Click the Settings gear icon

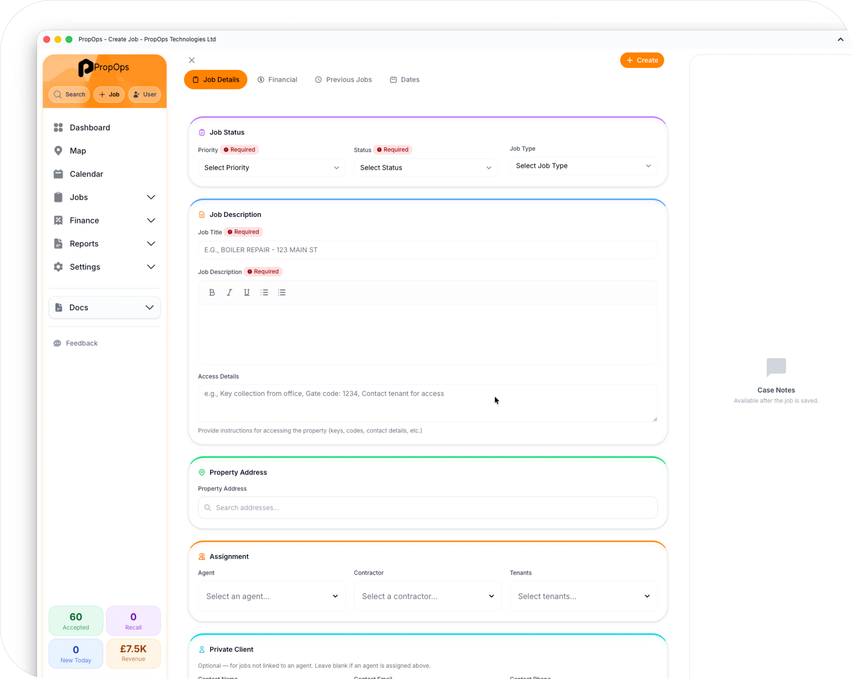58,267
